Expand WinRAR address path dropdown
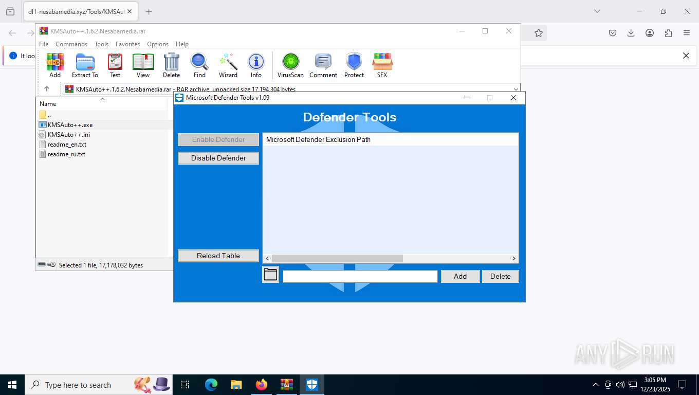Viewport: 699px width, 395px height. (516, 89)
